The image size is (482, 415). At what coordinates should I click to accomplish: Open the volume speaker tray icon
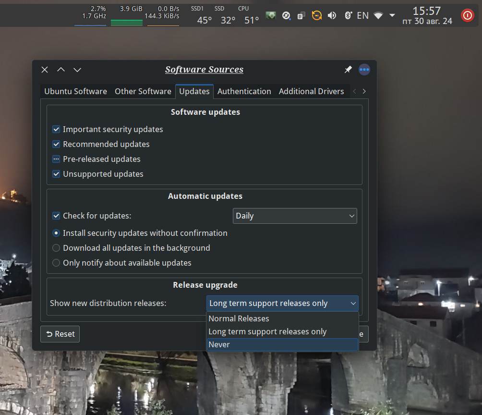[332, 15]
